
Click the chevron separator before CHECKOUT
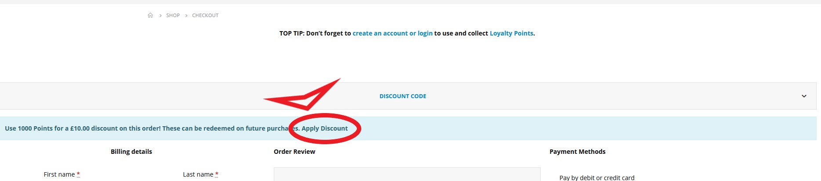[x=186, y=16]
